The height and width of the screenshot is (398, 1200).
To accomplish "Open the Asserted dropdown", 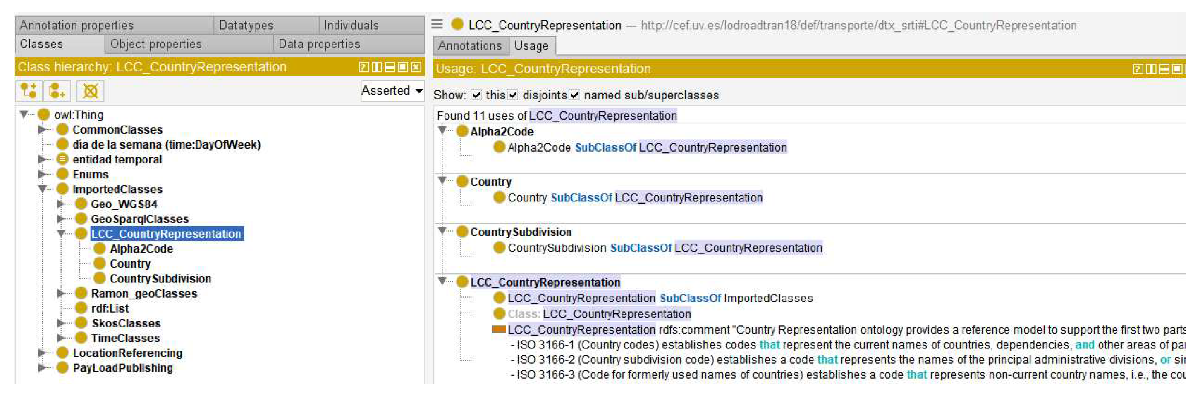I will tap(392, 91).
